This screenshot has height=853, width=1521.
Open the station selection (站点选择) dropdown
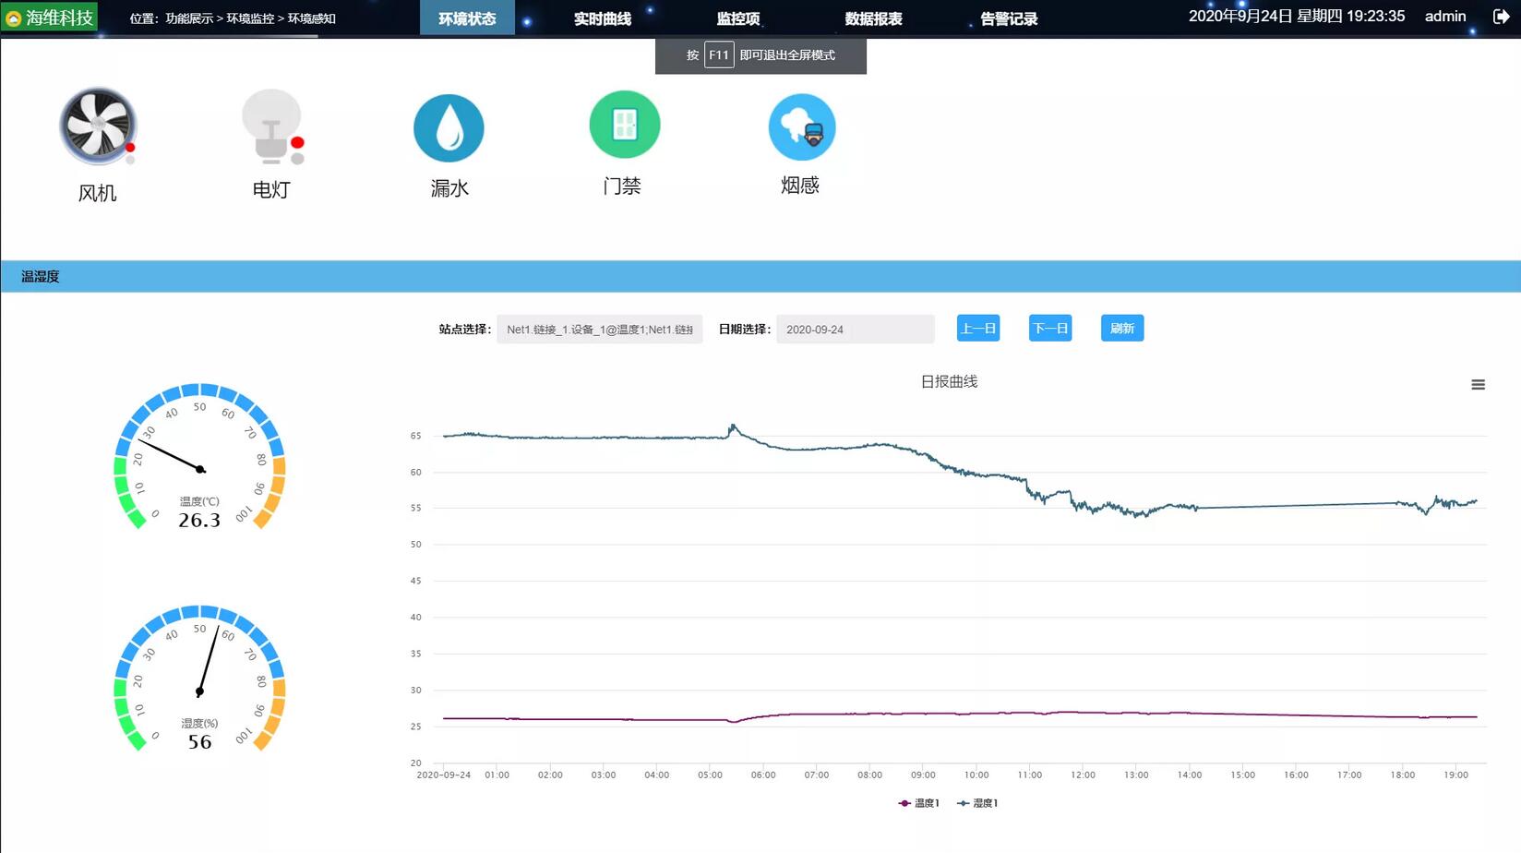click(599, 330)
